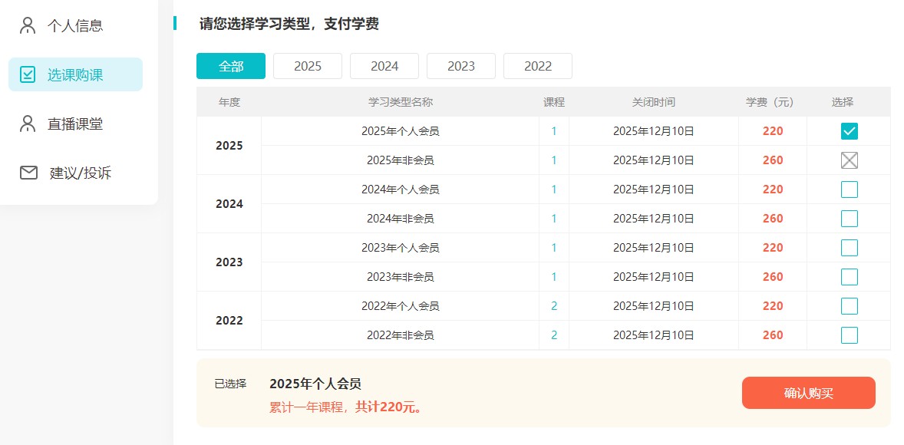Click the disabled 2025年非会员 checkbox
Screen dimensions: 904x445
click(849, 160)
